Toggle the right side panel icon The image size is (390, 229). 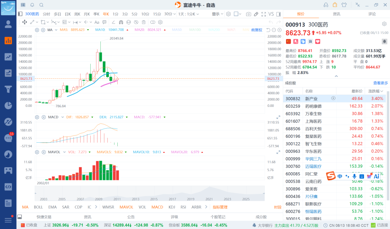(x=278, y=14)
